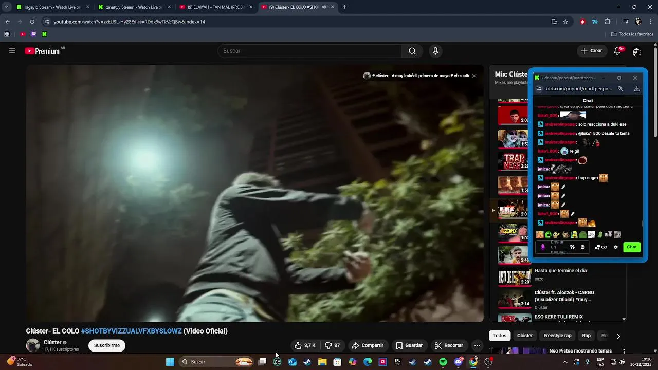
Task: Open the Clúster channel avatar
Action: point(33,345)
